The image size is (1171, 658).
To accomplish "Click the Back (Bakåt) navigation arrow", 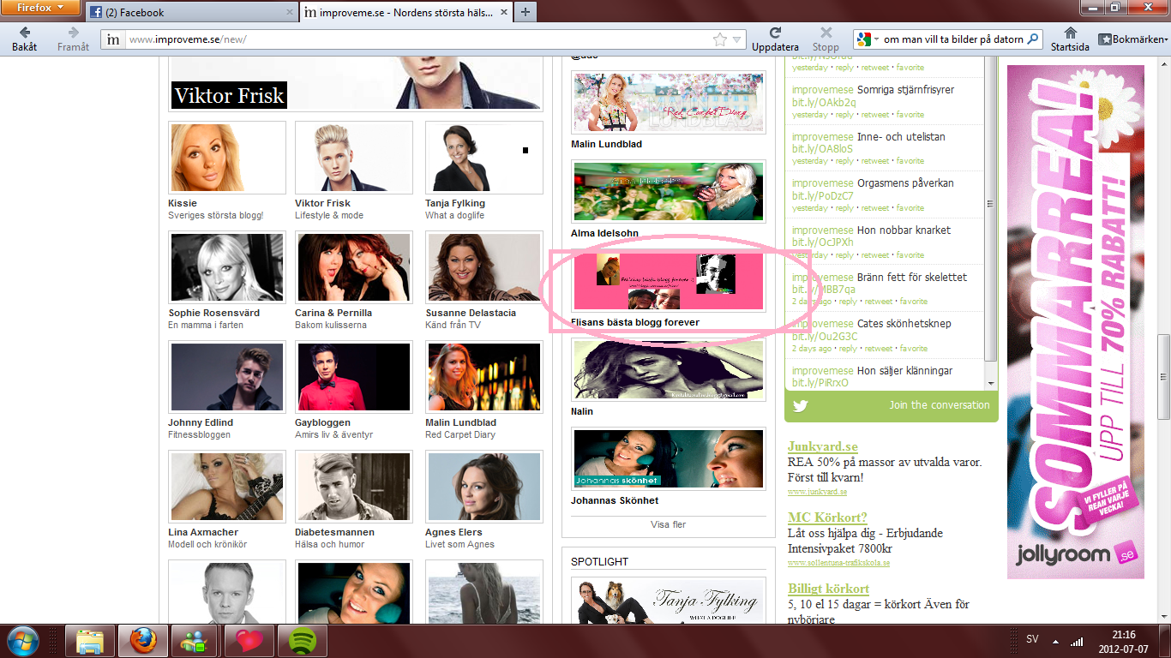I will (x=24, y=33).
